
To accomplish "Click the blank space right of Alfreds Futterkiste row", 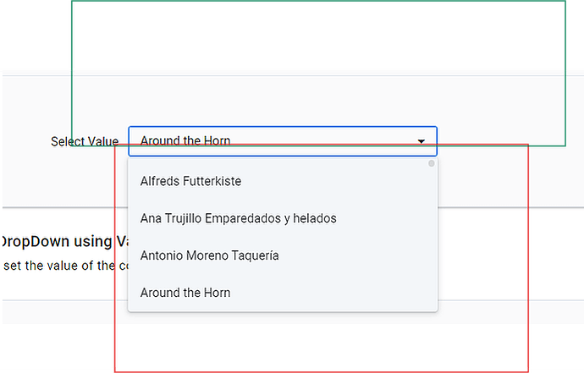I will (x=334, y=181).
